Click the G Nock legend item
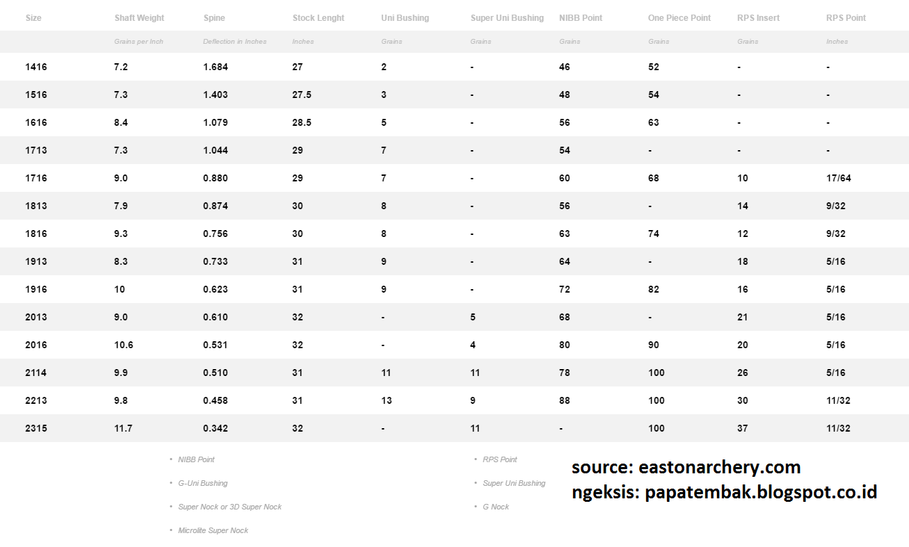 pyautogui.click(x=495, y=507)
